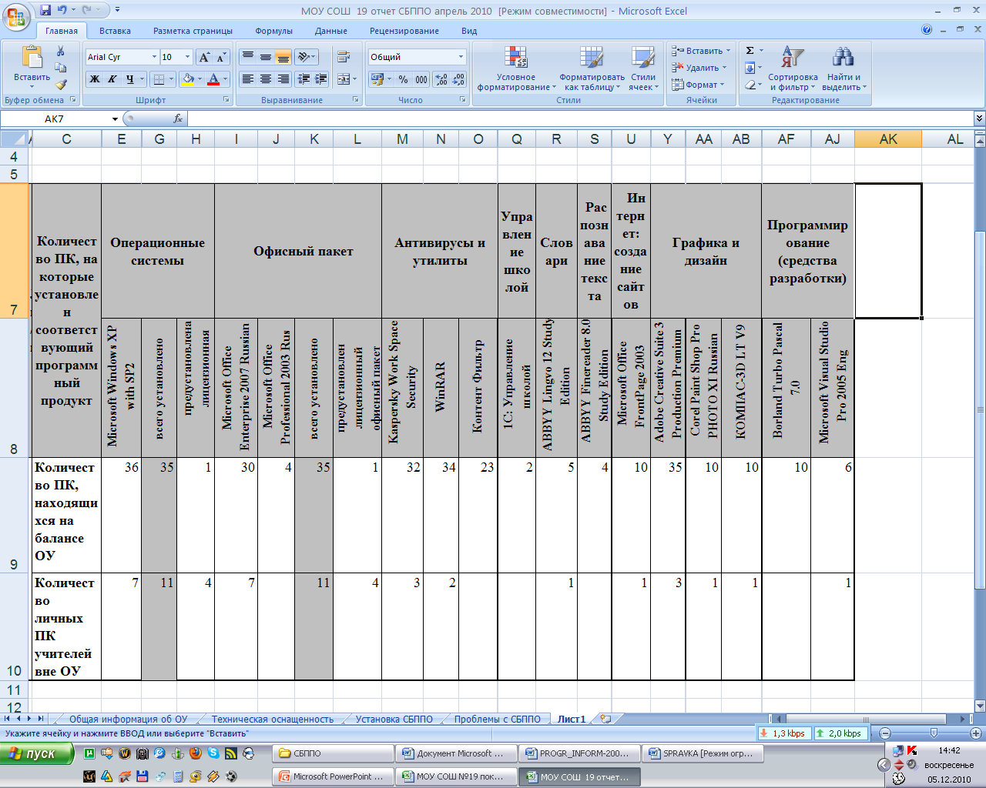986x788 pixels.
Task: Click the Name Box showing AK7
Action: [x=55, y=119]
